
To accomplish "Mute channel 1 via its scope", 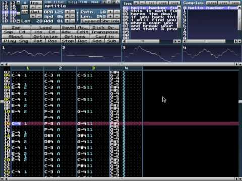I will click(x=31, y=53).
